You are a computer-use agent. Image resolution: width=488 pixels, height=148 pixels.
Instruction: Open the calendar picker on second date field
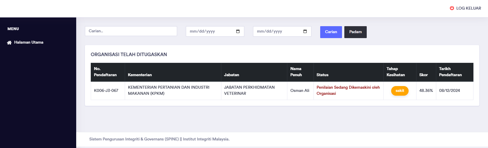[x=305, y=31]
